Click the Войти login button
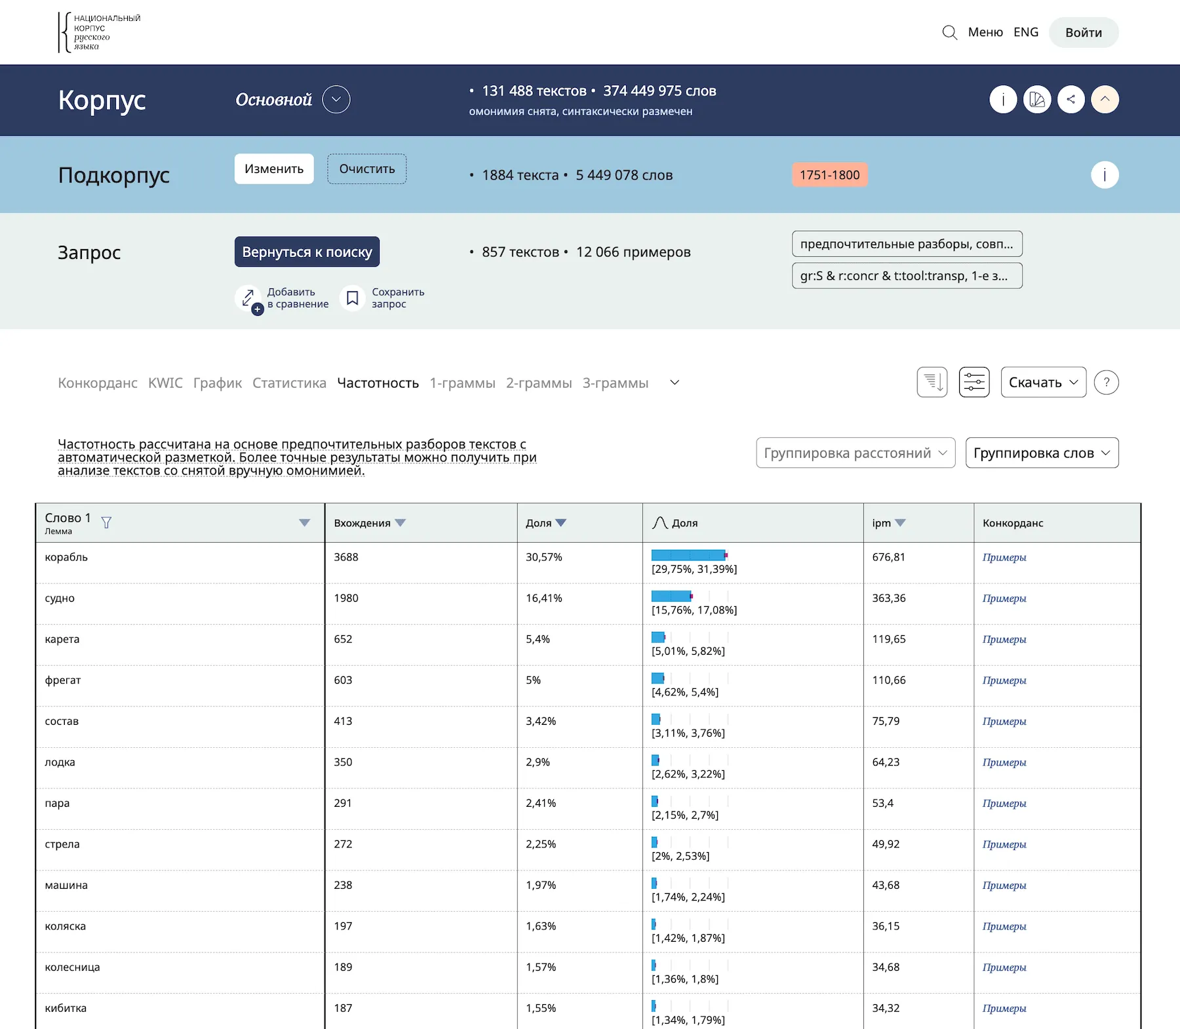 pyautogui.click(x=1084, y=32)
